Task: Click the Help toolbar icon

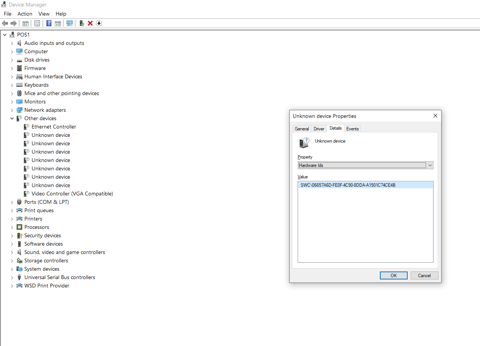Action: (x=49, y=23)
